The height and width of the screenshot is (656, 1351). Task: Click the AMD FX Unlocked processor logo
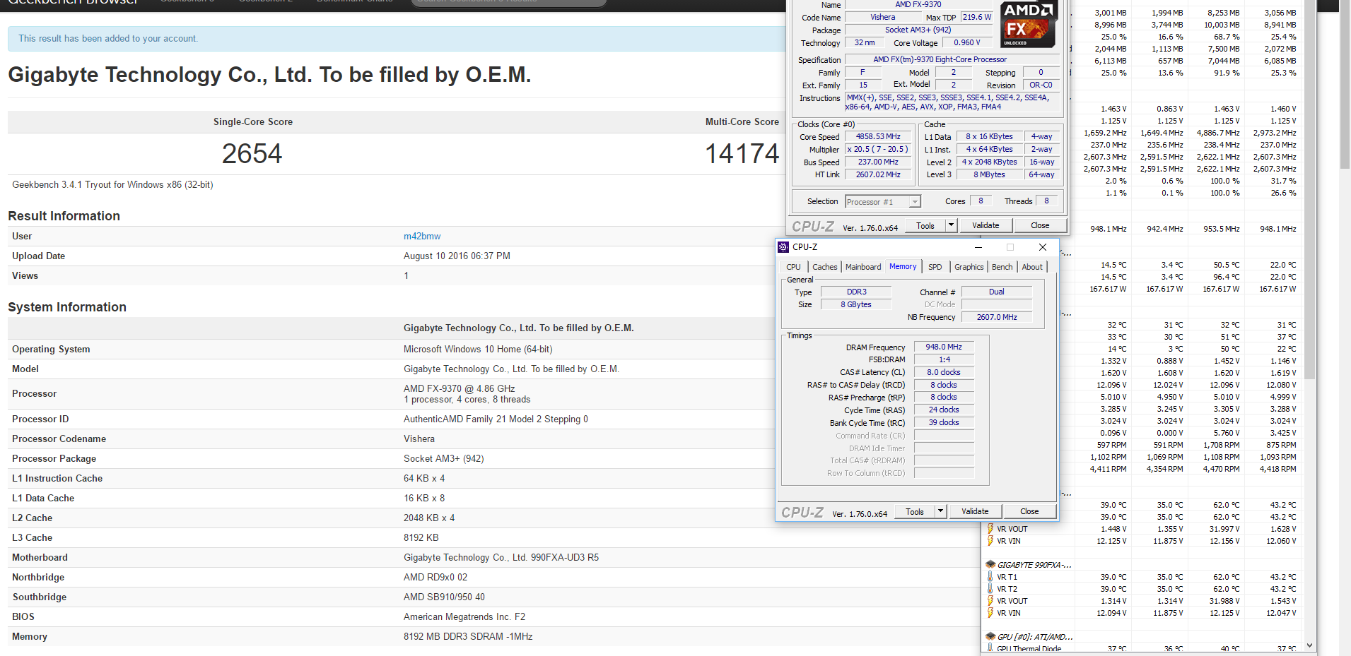pyautogui.click(x=1029, y=24)
